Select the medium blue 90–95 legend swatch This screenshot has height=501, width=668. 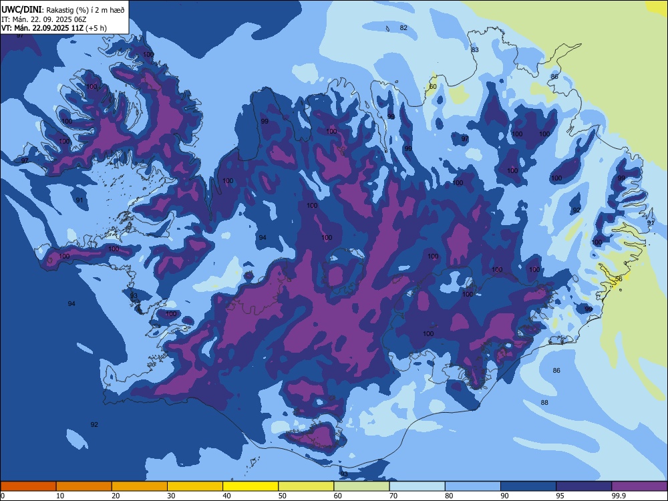[528, 486]
